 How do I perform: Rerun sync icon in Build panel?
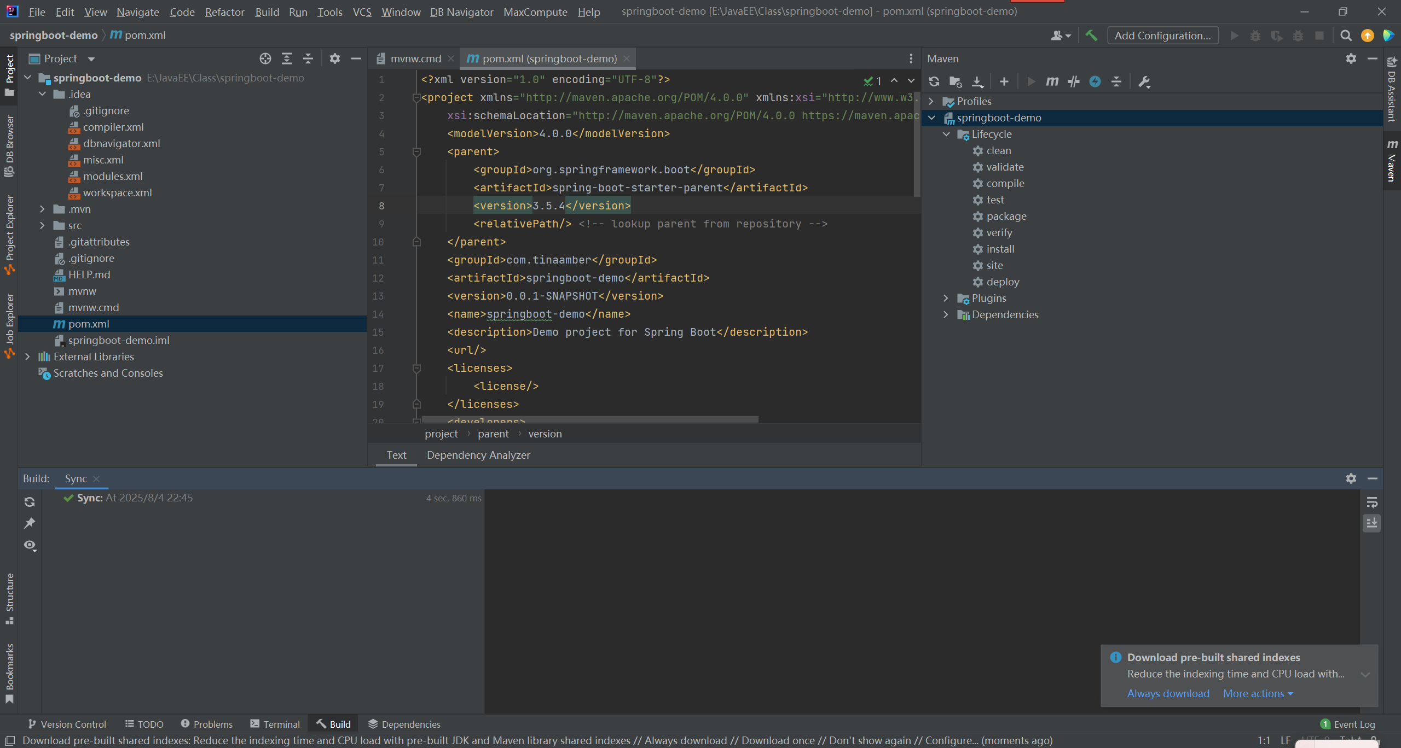[30, 502]
